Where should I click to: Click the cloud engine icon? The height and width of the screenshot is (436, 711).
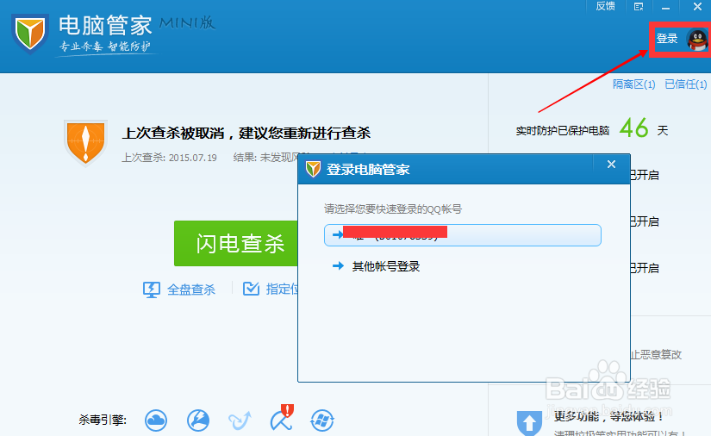[155, 420]
